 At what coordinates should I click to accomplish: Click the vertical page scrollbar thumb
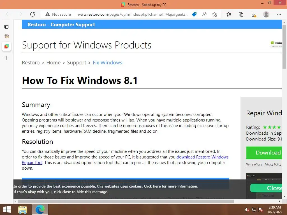pyautogui.click(x=284, y=47)
